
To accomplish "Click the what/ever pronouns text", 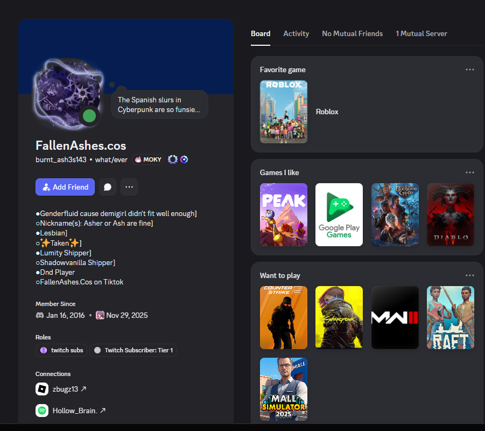I will coord(111,160).
